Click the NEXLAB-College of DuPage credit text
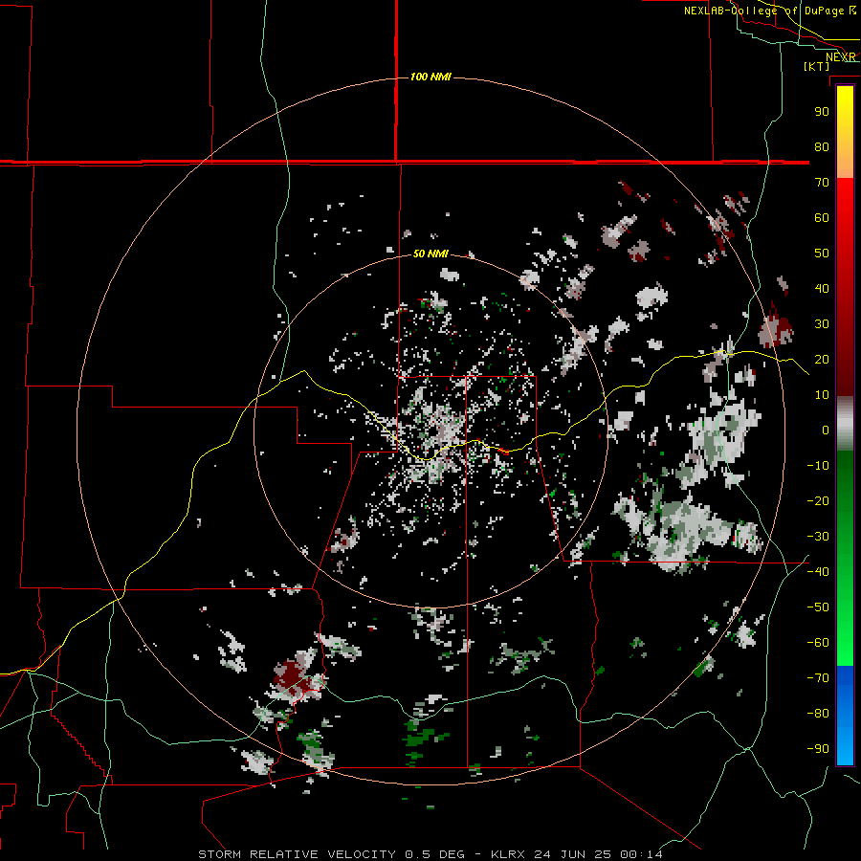861x861 pixels. pos(769,11)
